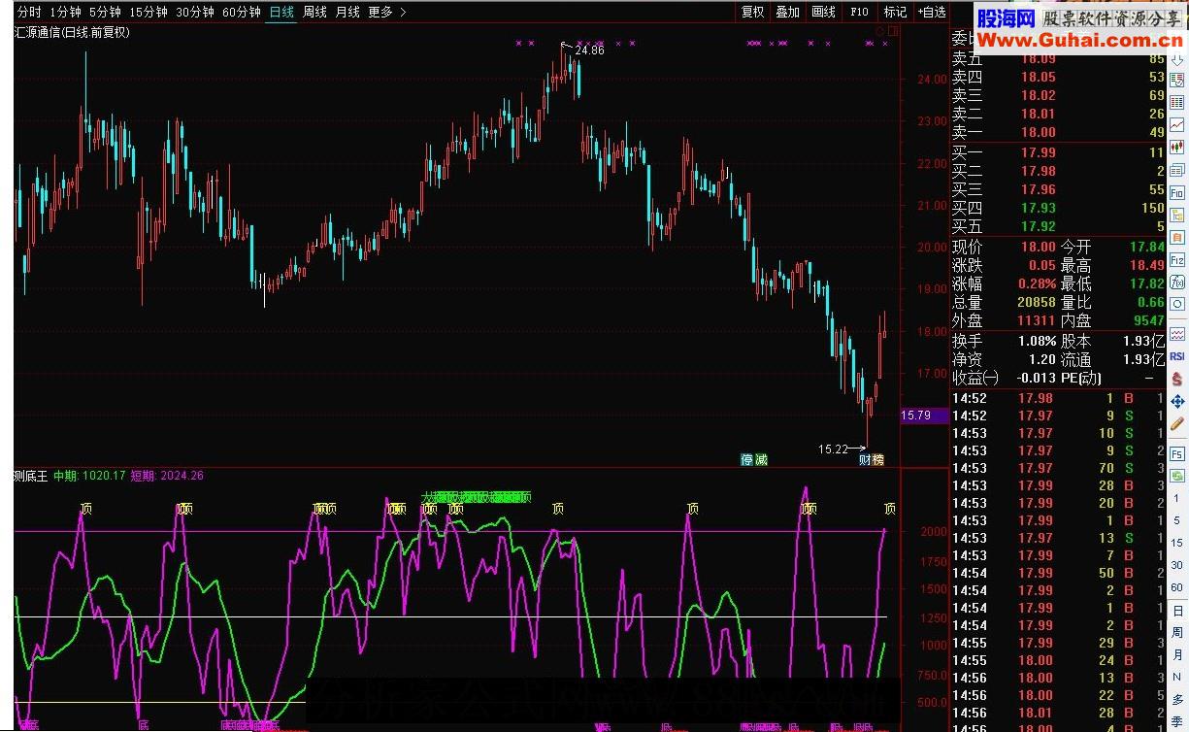Click the green refresh icon in sidebar

point(1176,477)
